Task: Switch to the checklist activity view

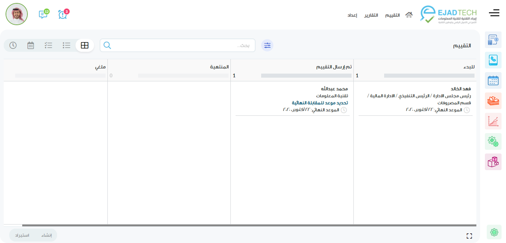Action: click(49, 45)
